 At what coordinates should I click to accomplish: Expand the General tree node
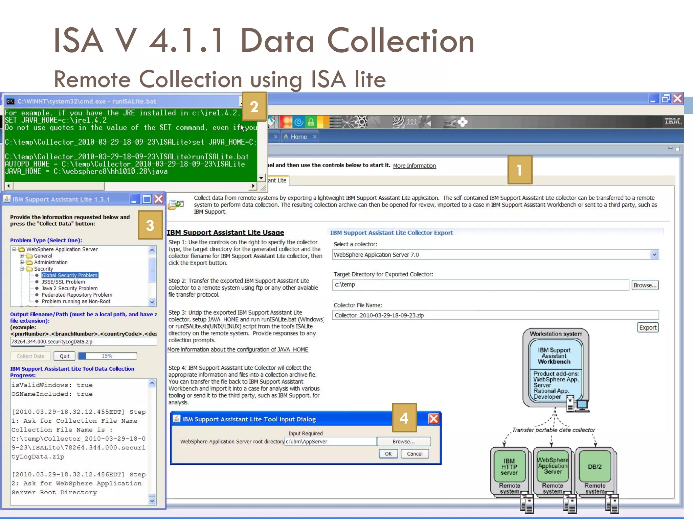point(22,256)
